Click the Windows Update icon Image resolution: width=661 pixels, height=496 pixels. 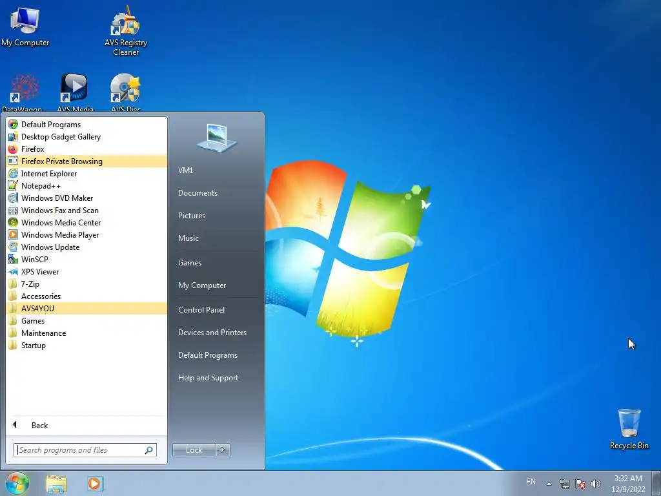tap(13, 247)
